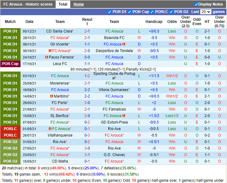This screenshot has height=183, width=227.
Task: Click red card icon in 30/10/21 FC Arouca row
Action: click(50, 50)
